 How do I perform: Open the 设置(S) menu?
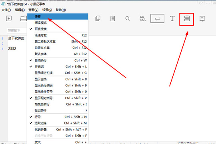(x=47, y=10)
